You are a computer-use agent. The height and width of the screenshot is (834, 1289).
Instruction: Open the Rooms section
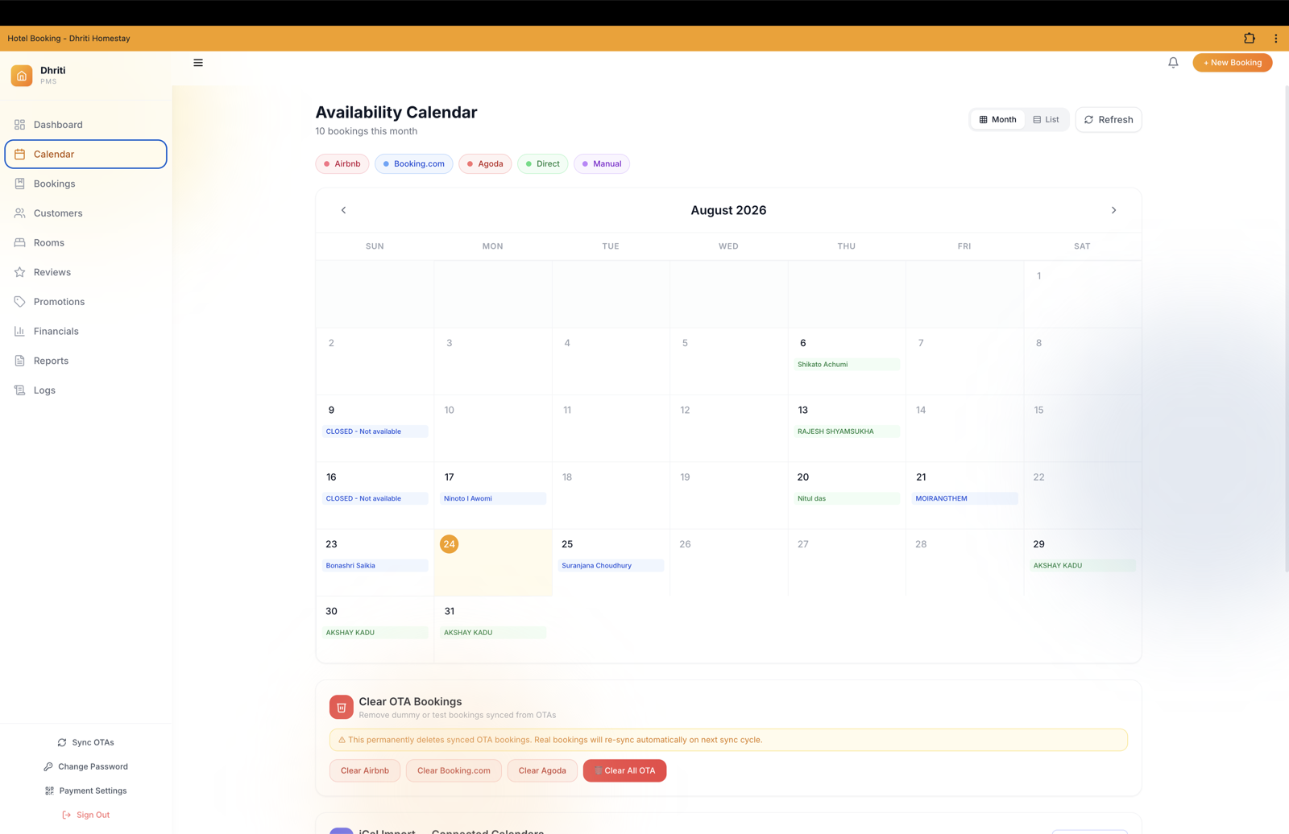pyautogui.click(x=85, y=242)
